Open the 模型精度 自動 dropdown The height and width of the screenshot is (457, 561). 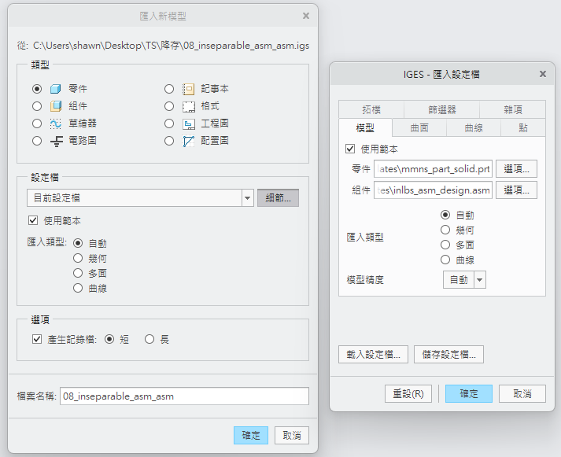click(479, 279)
